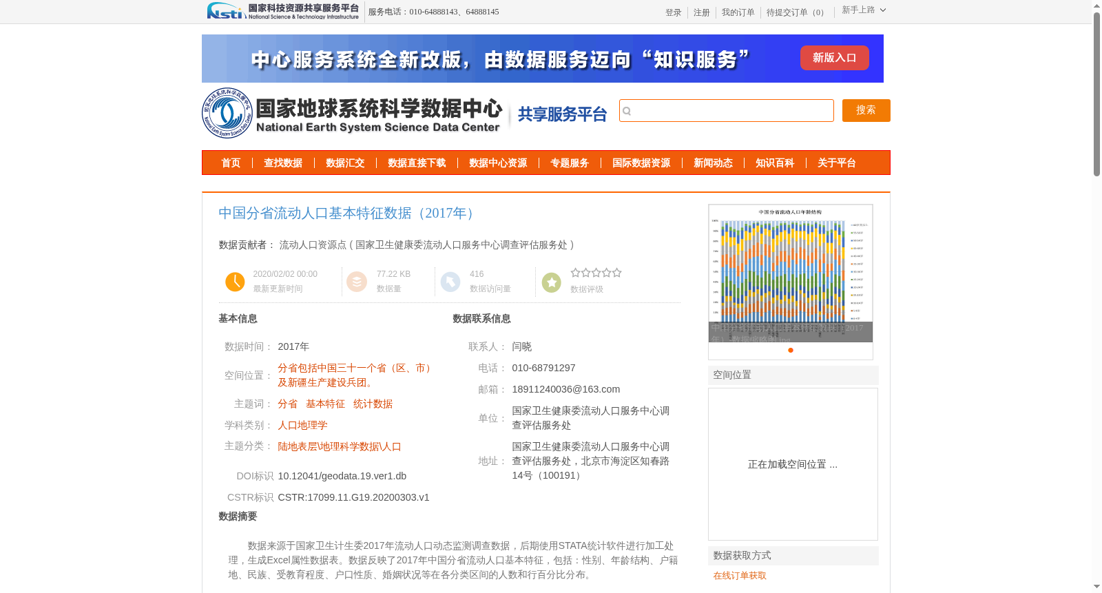
Task: Click the 数据获取方式 panel header
Action: 793,556
